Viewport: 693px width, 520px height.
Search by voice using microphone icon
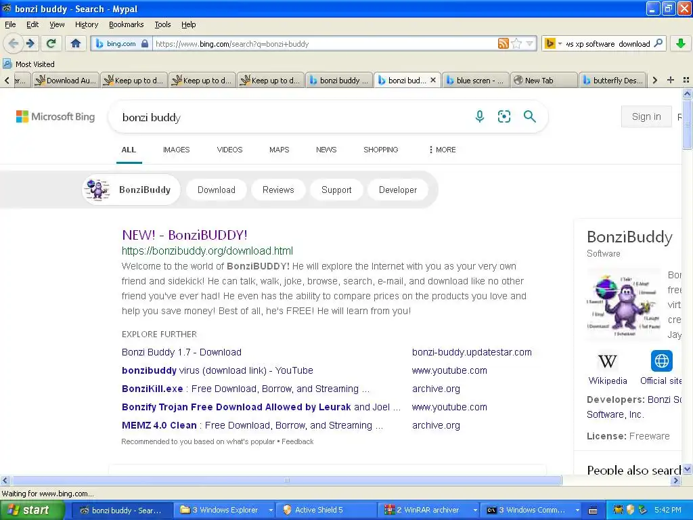click(x=480, y=116)
